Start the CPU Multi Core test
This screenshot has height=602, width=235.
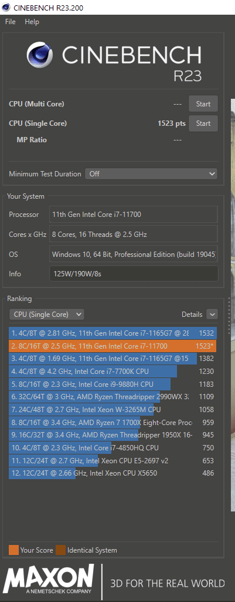(x=203, y=103)
